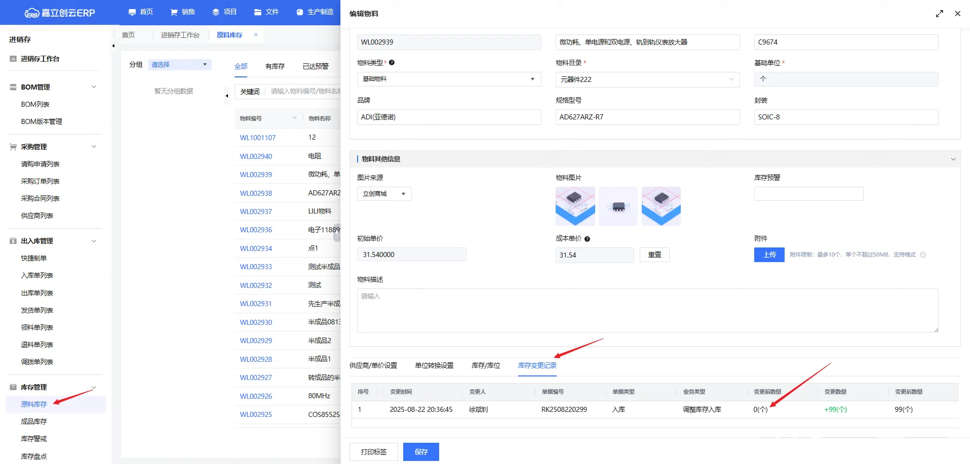Click the 上传 attachment button
Image resolution: width=970 pixels, height=464 pixels.
769,255
